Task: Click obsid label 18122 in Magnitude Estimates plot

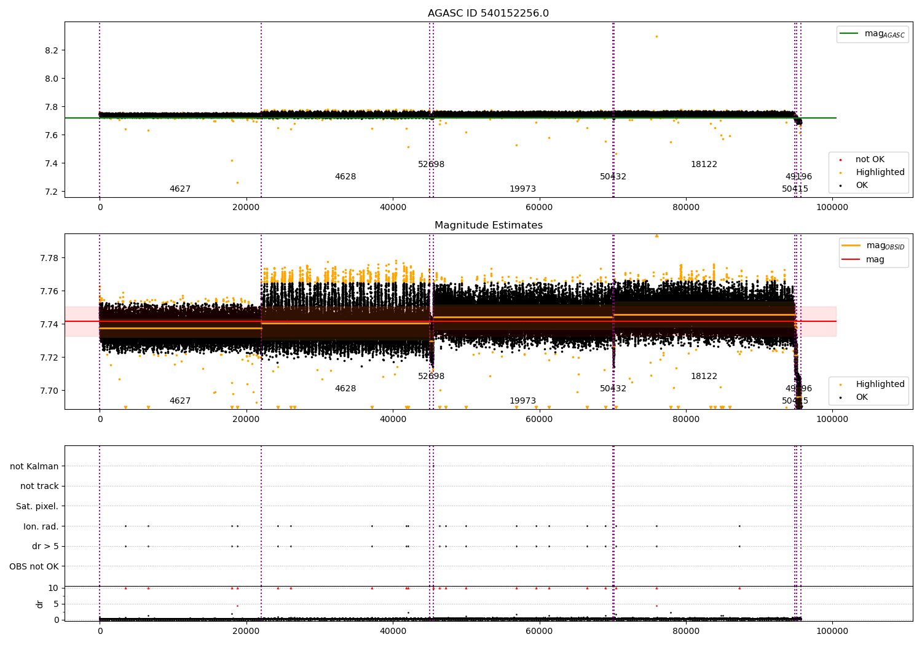Action: pos(704,377)
